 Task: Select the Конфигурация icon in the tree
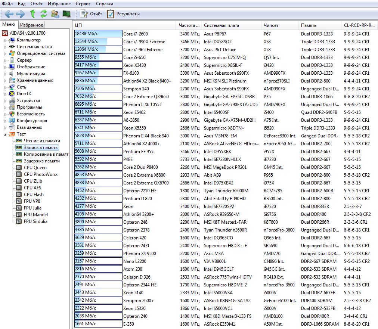coord(12,121)
